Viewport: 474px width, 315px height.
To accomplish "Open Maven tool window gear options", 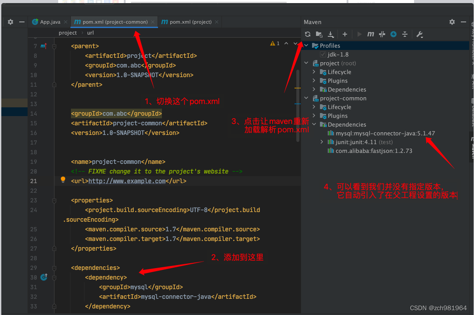I will tap(452, 22).
